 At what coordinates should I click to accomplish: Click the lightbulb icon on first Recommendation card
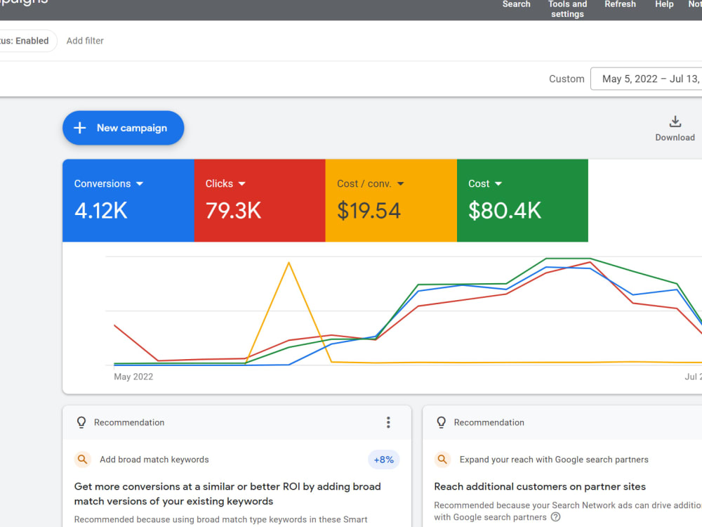[x=81, y=422]
